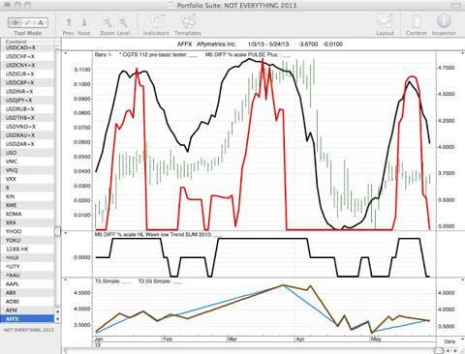
Task: Select AEM in the symbol list
Action: [x=27, y=310]
